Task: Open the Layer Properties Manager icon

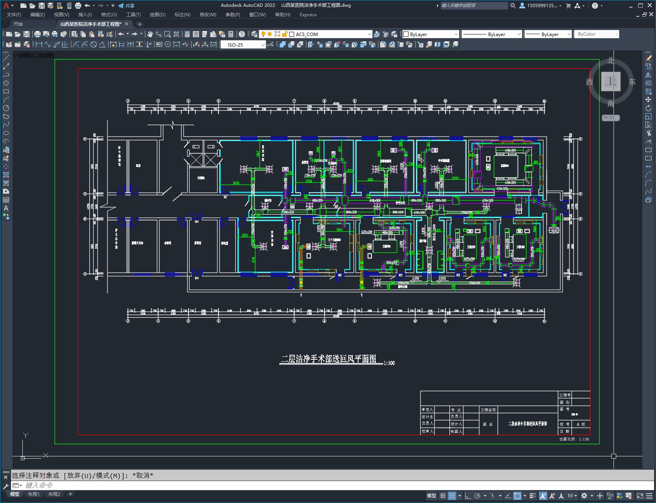Action: point(254,34)
